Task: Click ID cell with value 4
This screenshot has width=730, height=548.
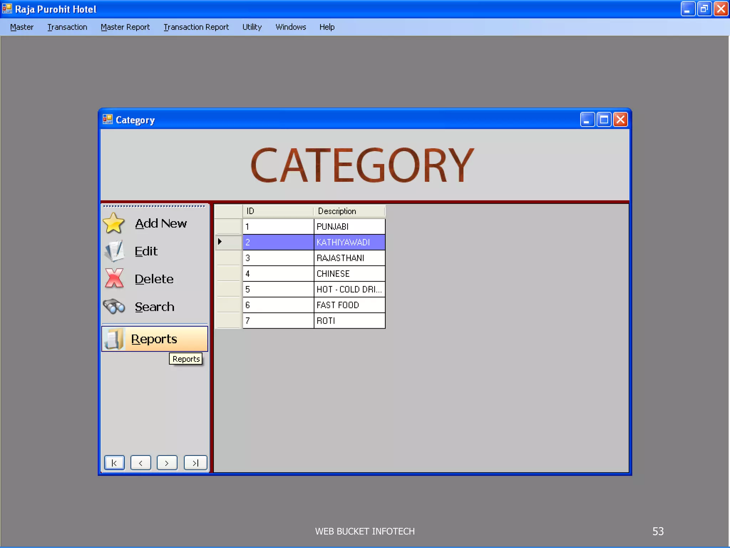Action: [x=278, y=274]
